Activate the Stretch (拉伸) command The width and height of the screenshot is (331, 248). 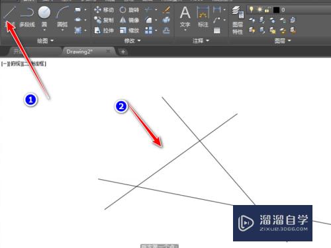[x=104, y=30]
